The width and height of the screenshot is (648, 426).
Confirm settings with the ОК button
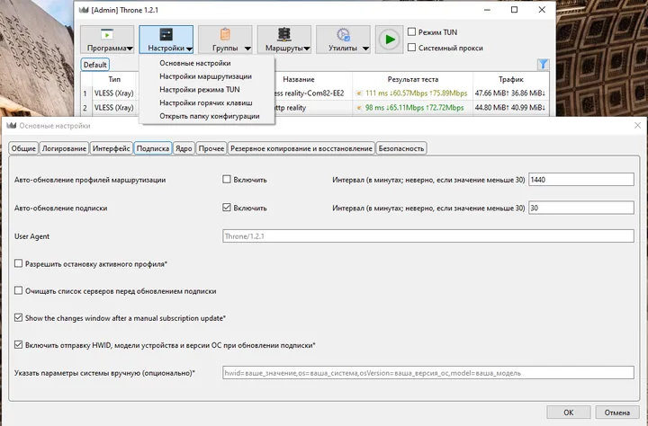click(568, 412)
